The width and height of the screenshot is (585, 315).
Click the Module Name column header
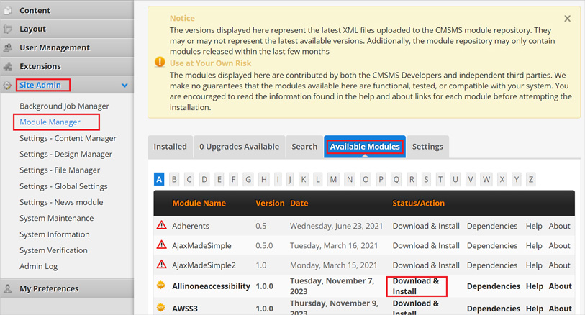click(199, 203)
